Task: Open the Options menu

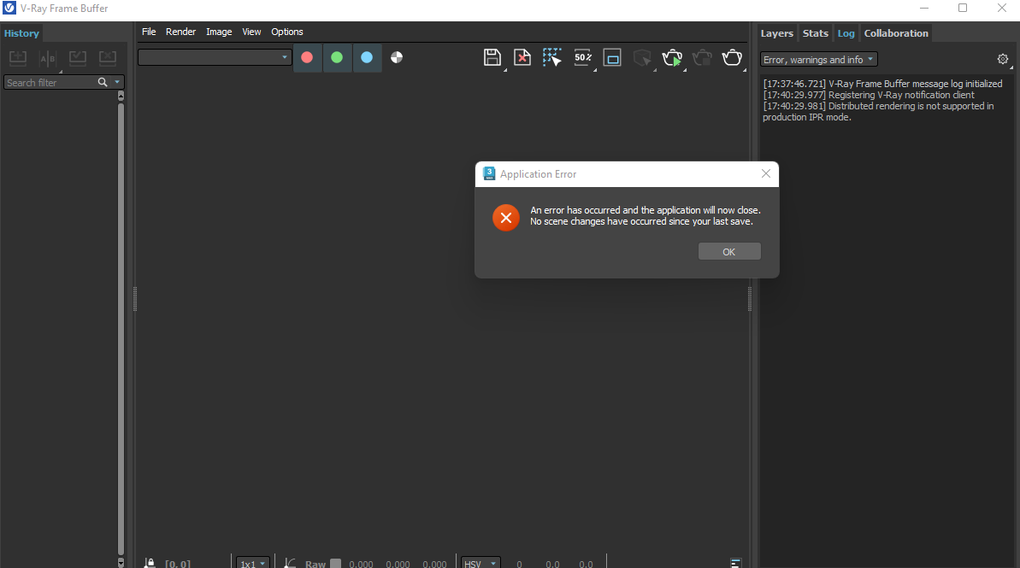Action: tap(287, 32)
